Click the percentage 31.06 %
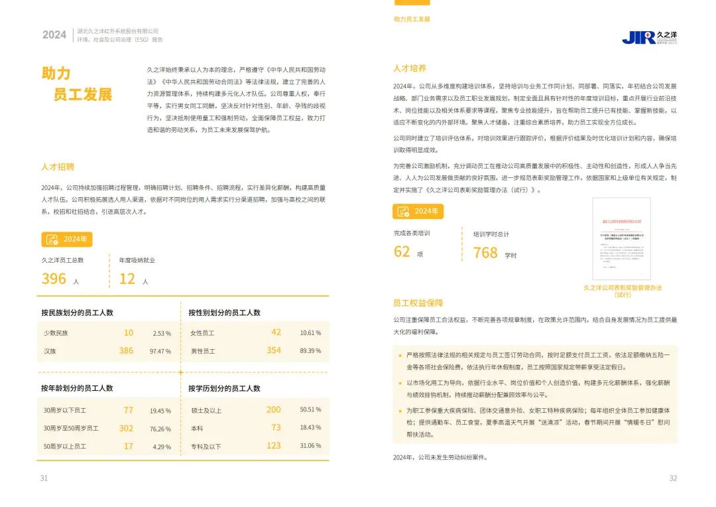This screenshot has height=507, width=716. click(310, 445)
